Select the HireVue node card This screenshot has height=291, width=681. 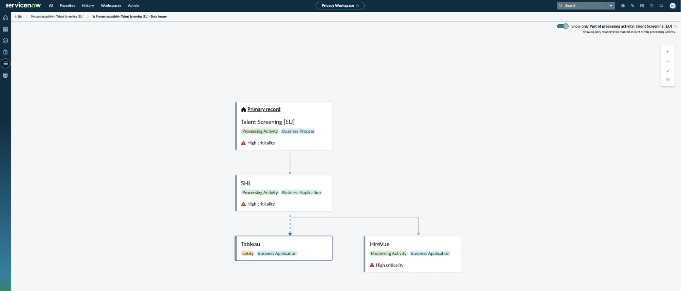pyautogui.click(x=412, y=254)
